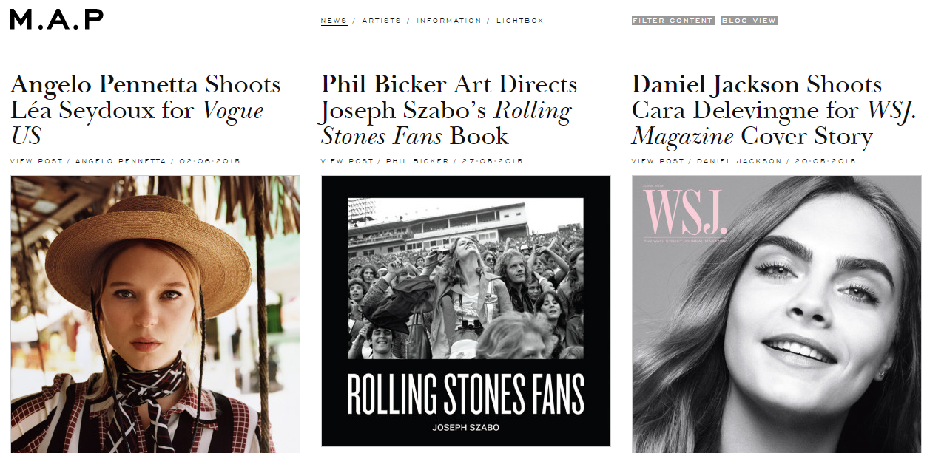
Task: Switch to BLOG VIEW
Action: click(x=749, y=21)
